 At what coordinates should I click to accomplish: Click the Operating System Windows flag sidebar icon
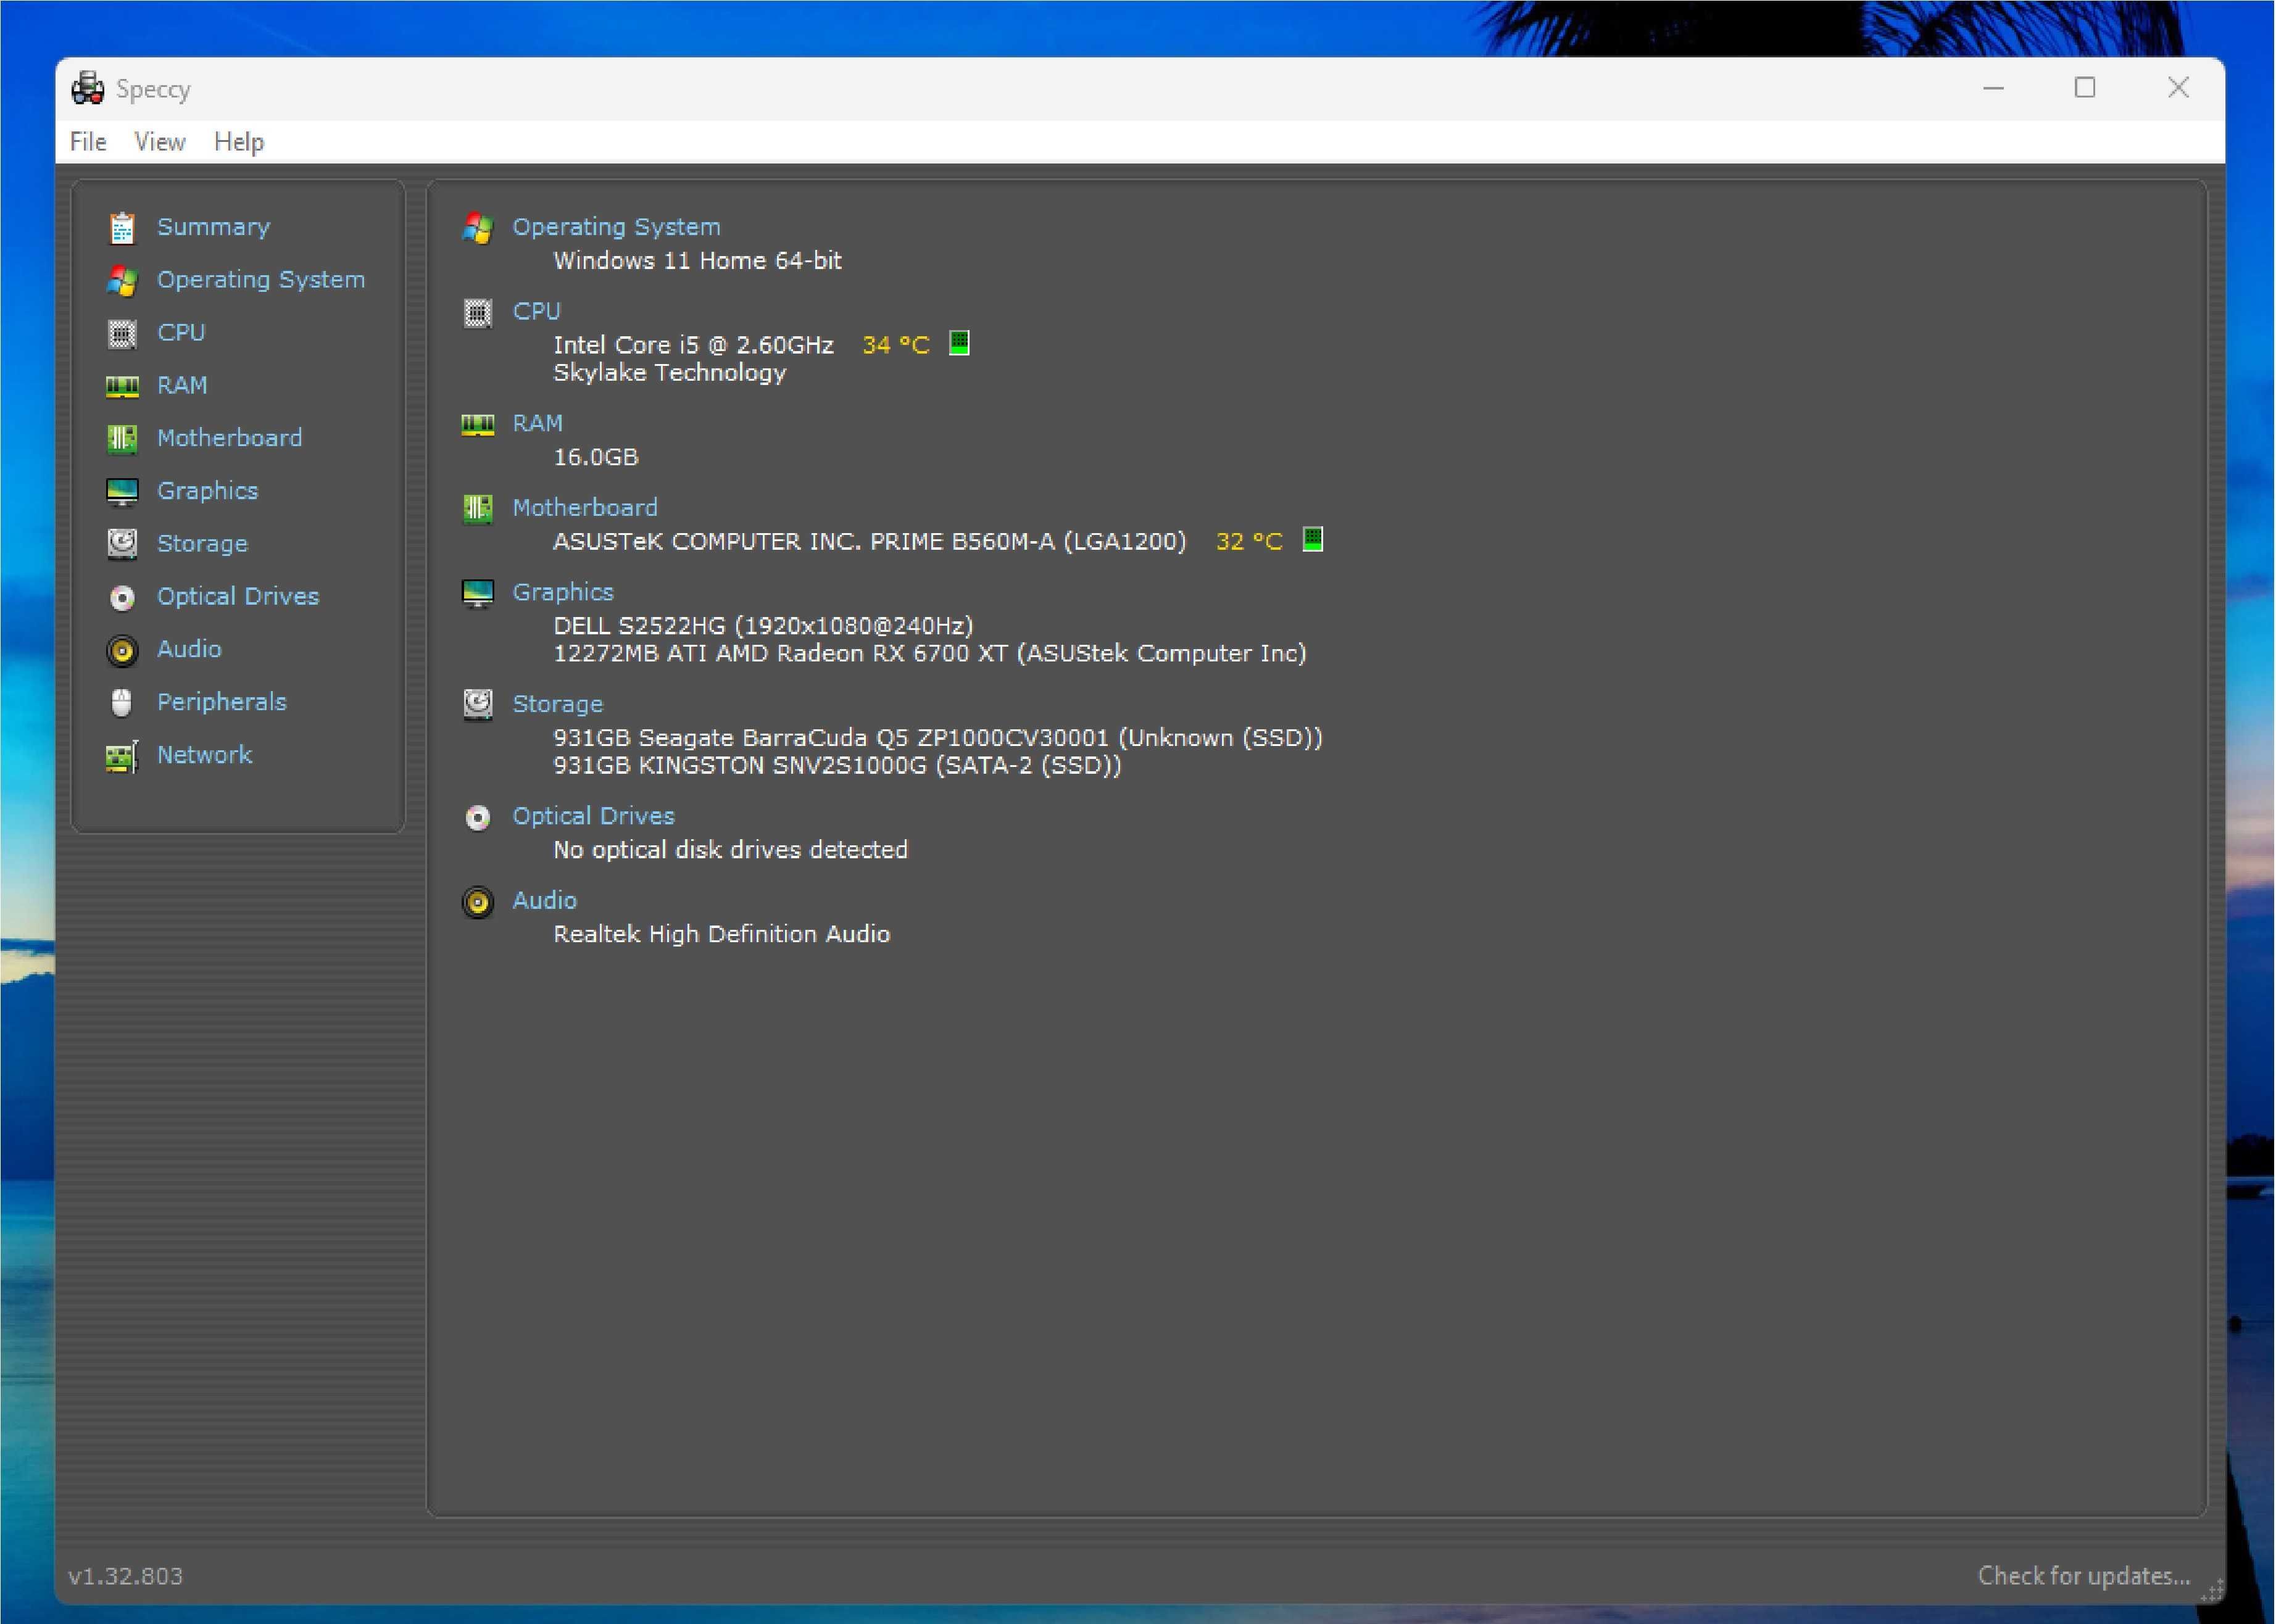pos(122,281)
